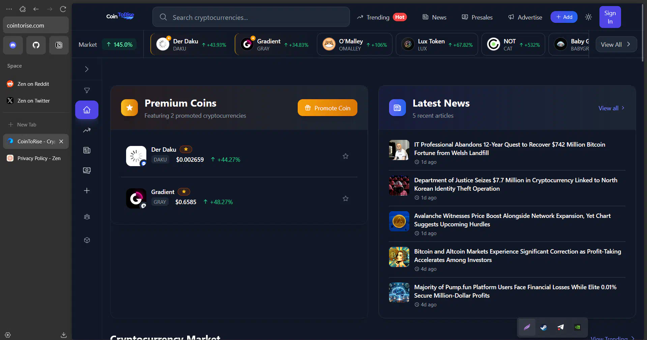Click the Search cryptocurrencies input field
Viewport: 647px width, 340px height.
pyautogui.click(x=251, y=17)
